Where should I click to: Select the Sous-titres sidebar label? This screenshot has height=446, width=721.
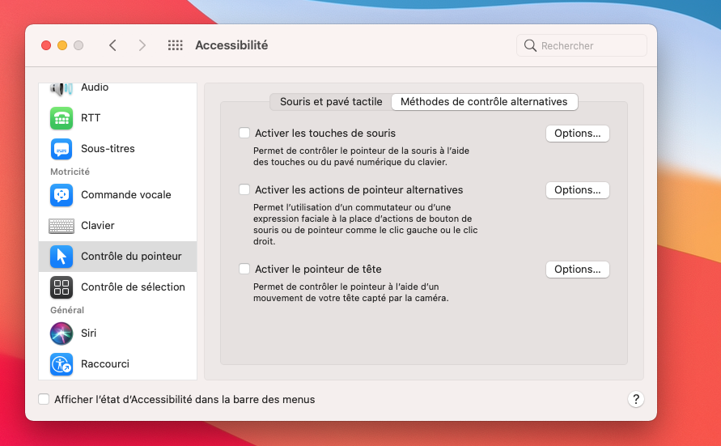108,149
